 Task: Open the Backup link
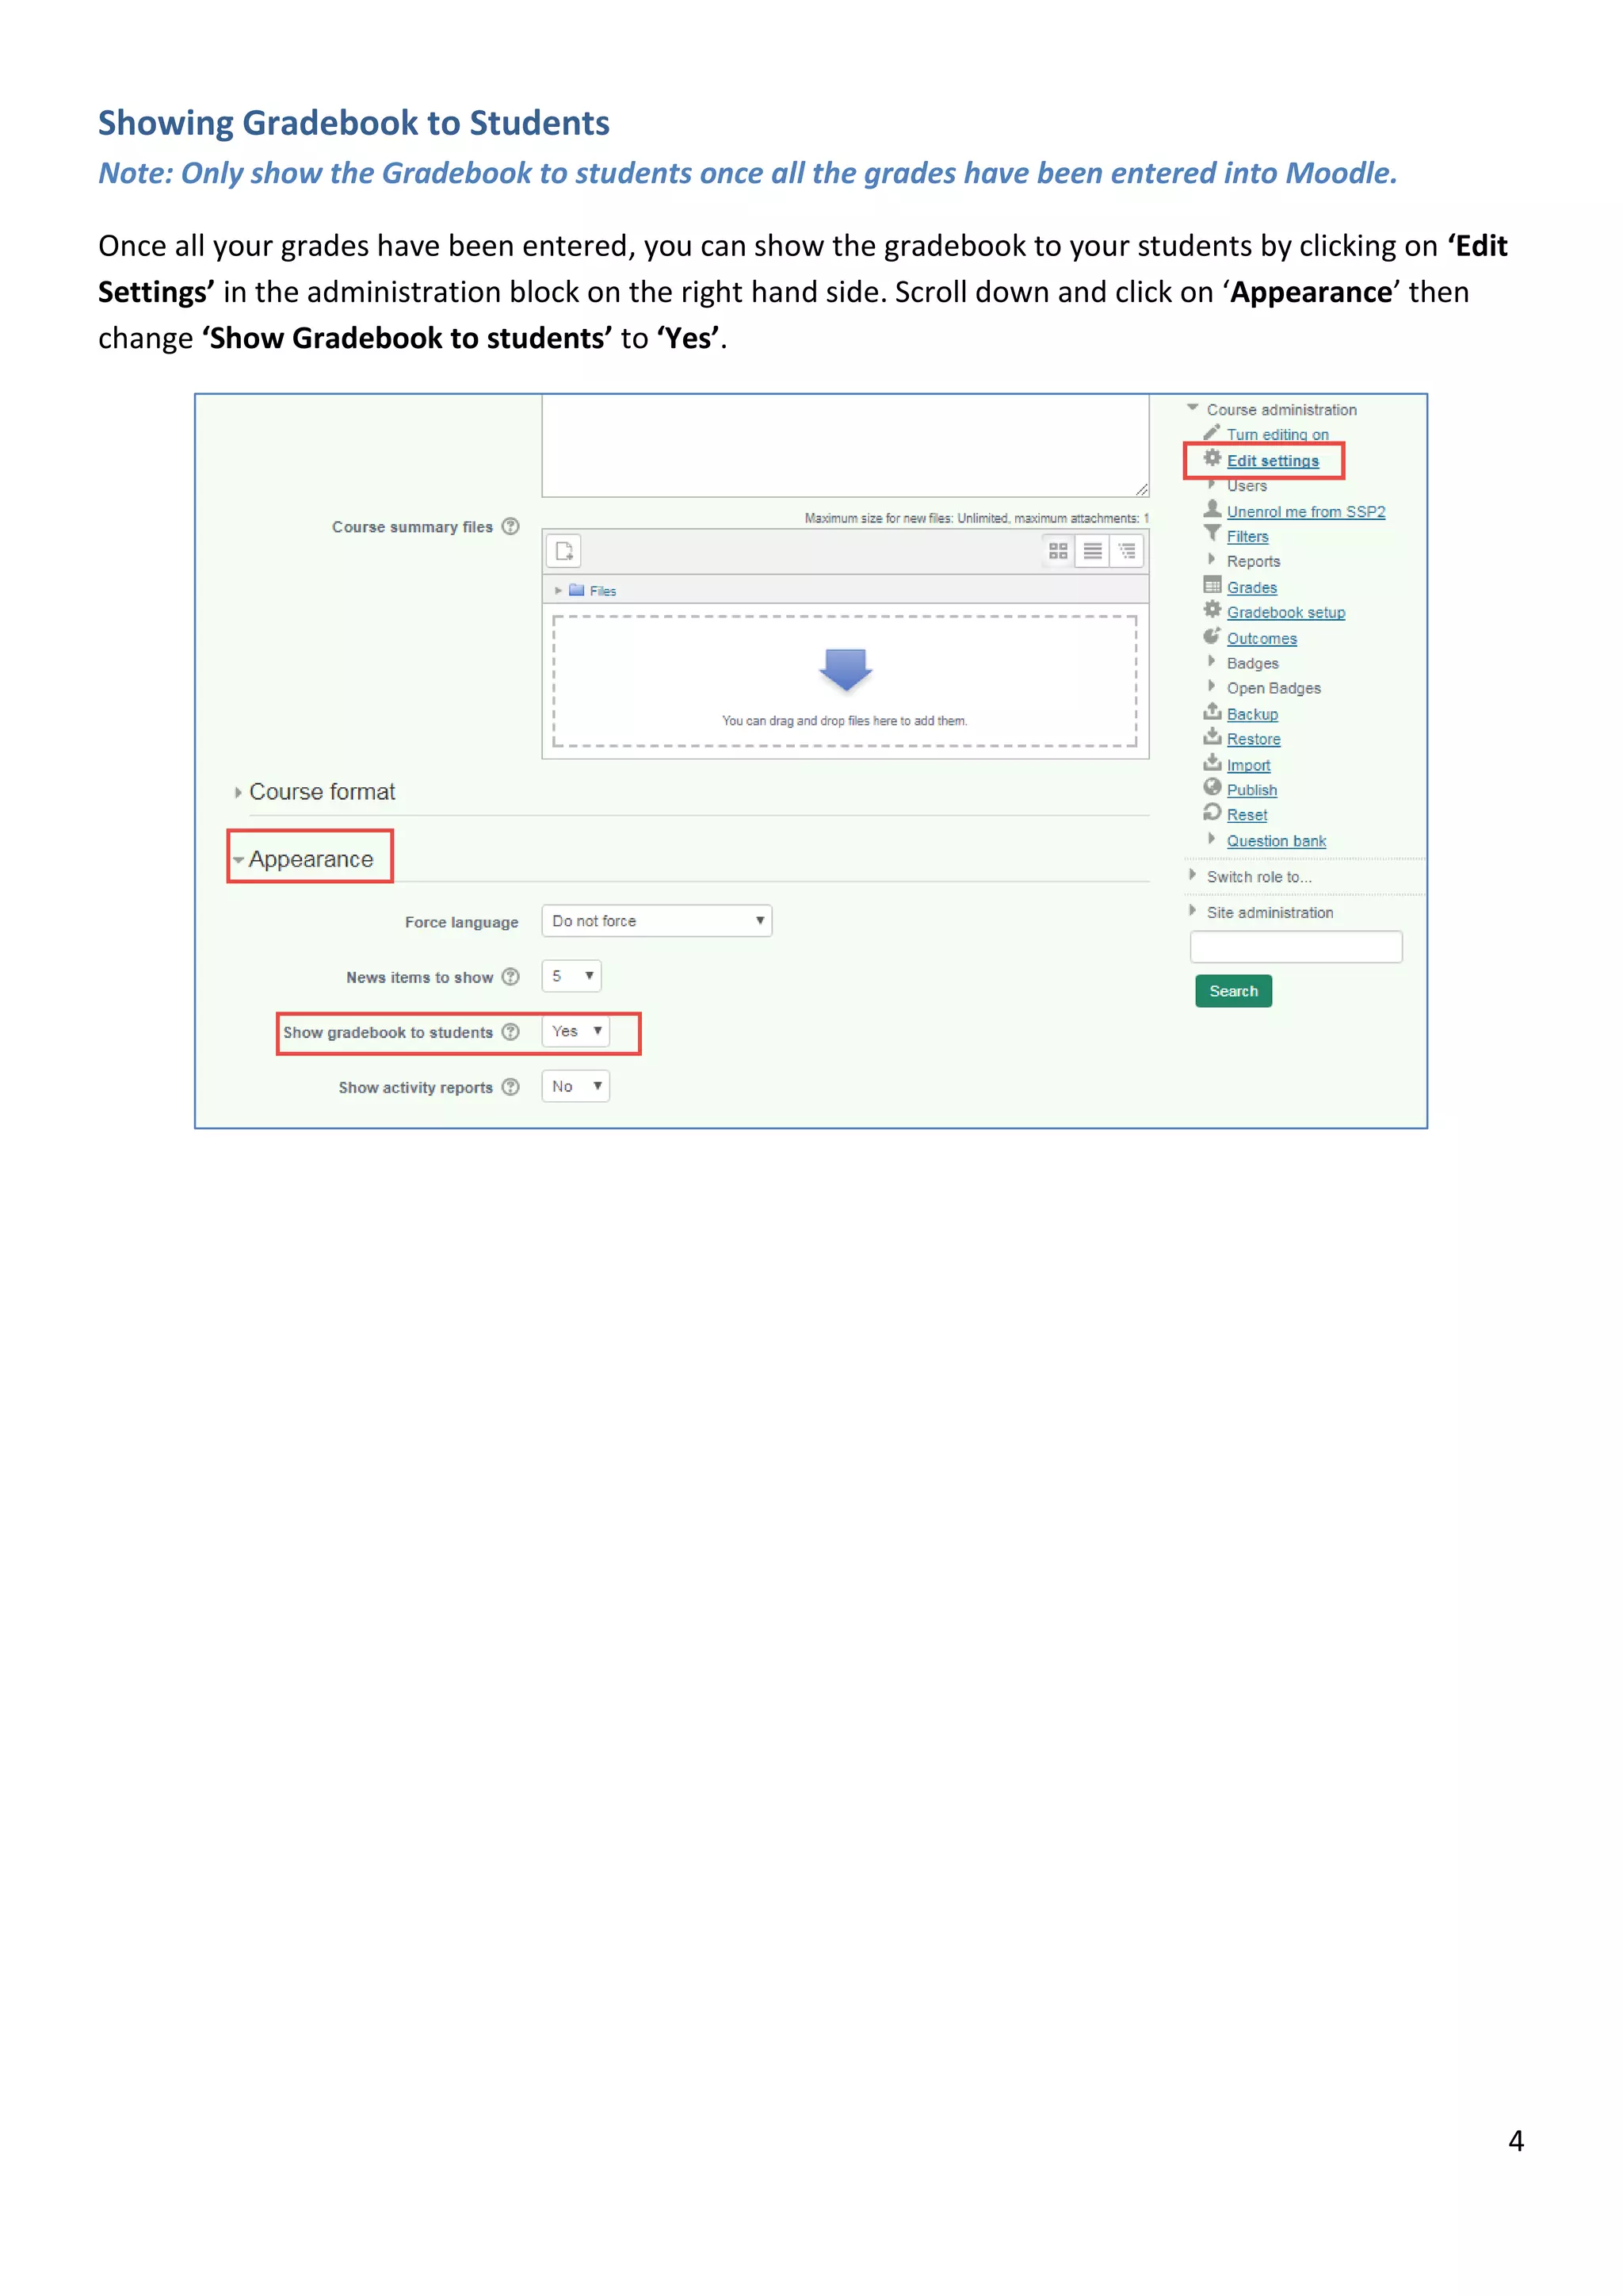point(1253,715)
